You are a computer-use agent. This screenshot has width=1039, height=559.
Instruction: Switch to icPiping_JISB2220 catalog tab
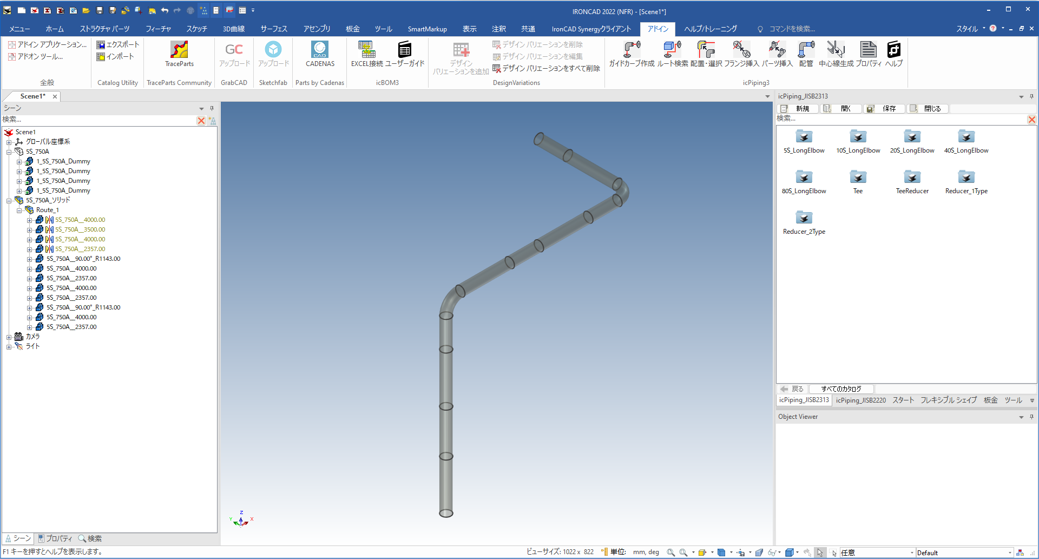[860, 400]
